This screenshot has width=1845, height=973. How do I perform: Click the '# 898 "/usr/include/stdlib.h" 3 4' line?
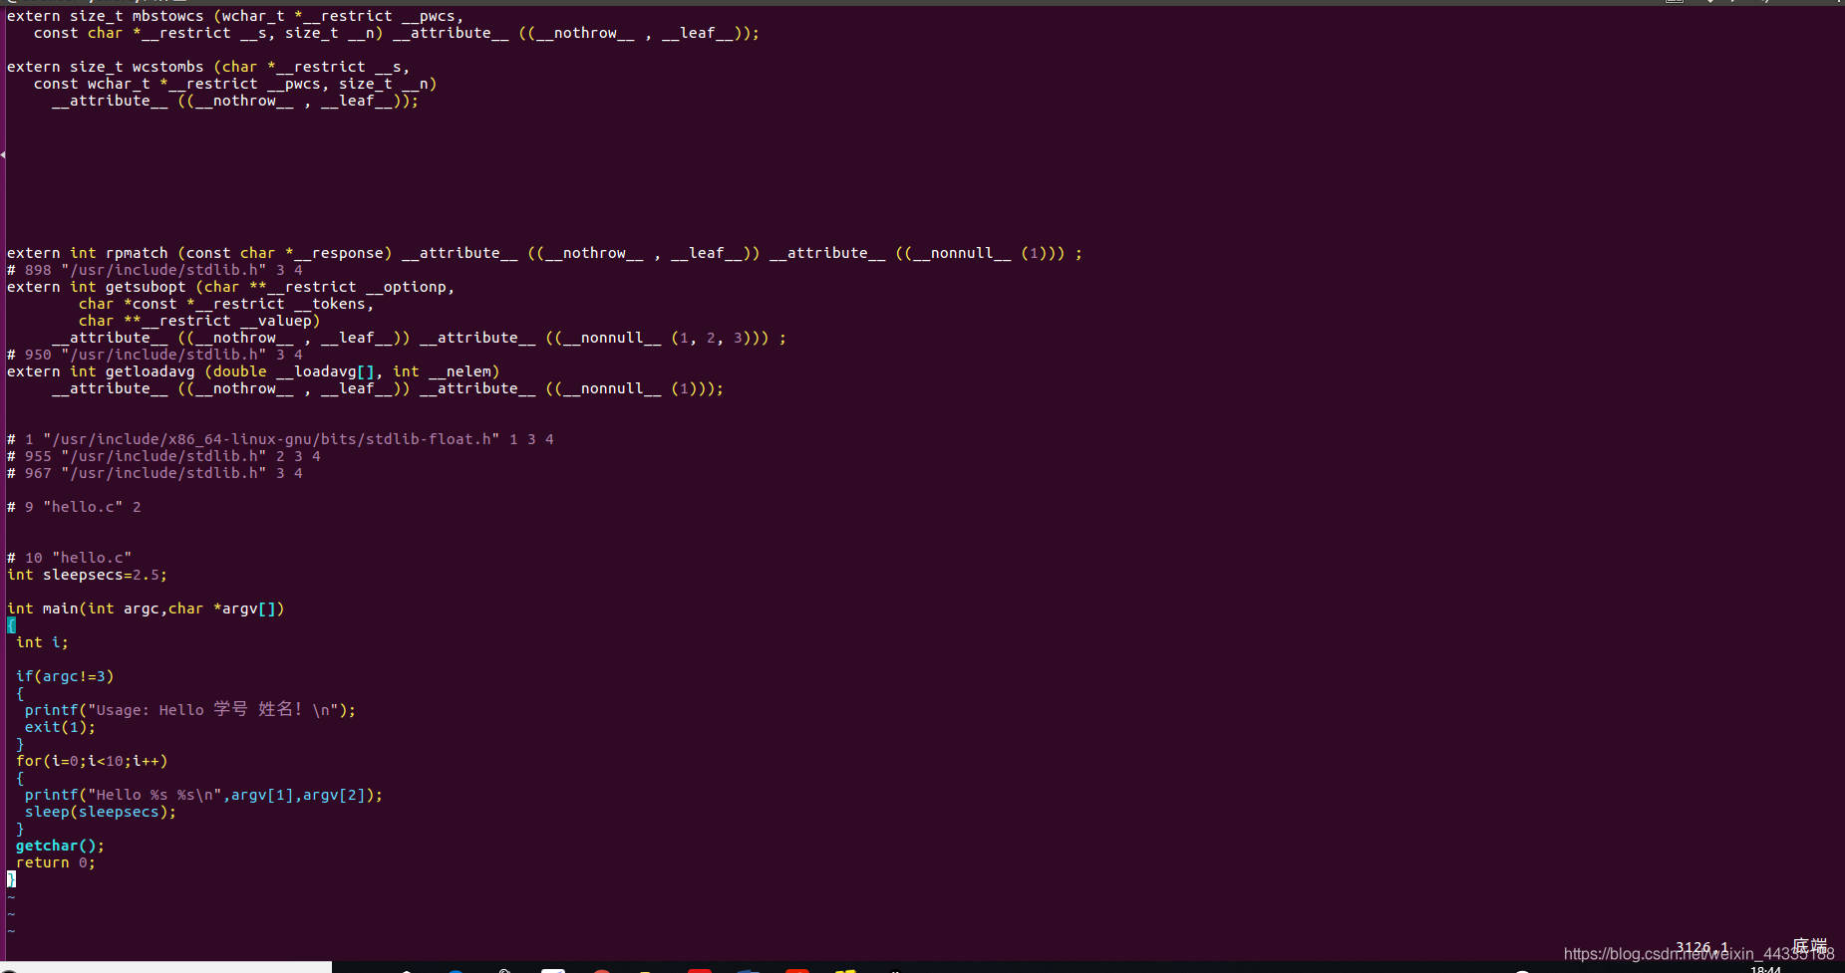pyautogui.click(x=154, y=270)
